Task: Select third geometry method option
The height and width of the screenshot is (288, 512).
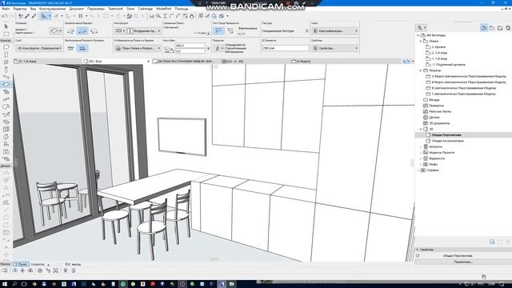Action: [94, 31]
